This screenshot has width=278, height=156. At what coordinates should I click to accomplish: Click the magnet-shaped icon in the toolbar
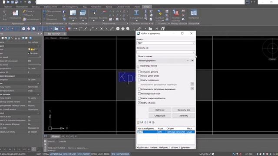tap(163, 29)
